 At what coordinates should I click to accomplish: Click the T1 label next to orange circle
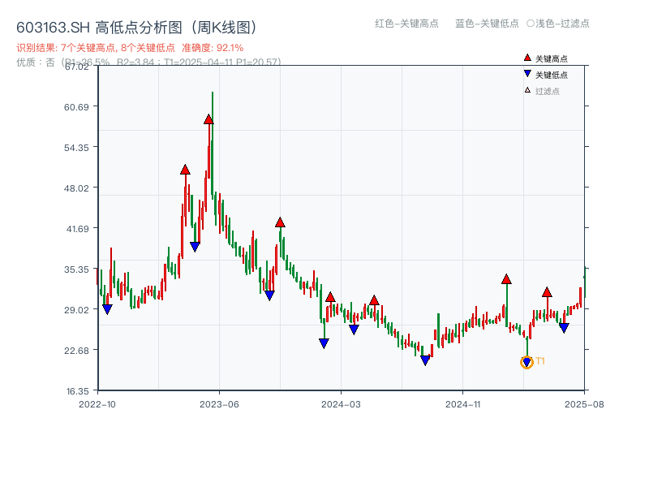539,360
